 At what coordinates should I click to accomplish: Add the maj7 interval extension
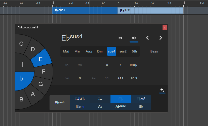point(134,65)
